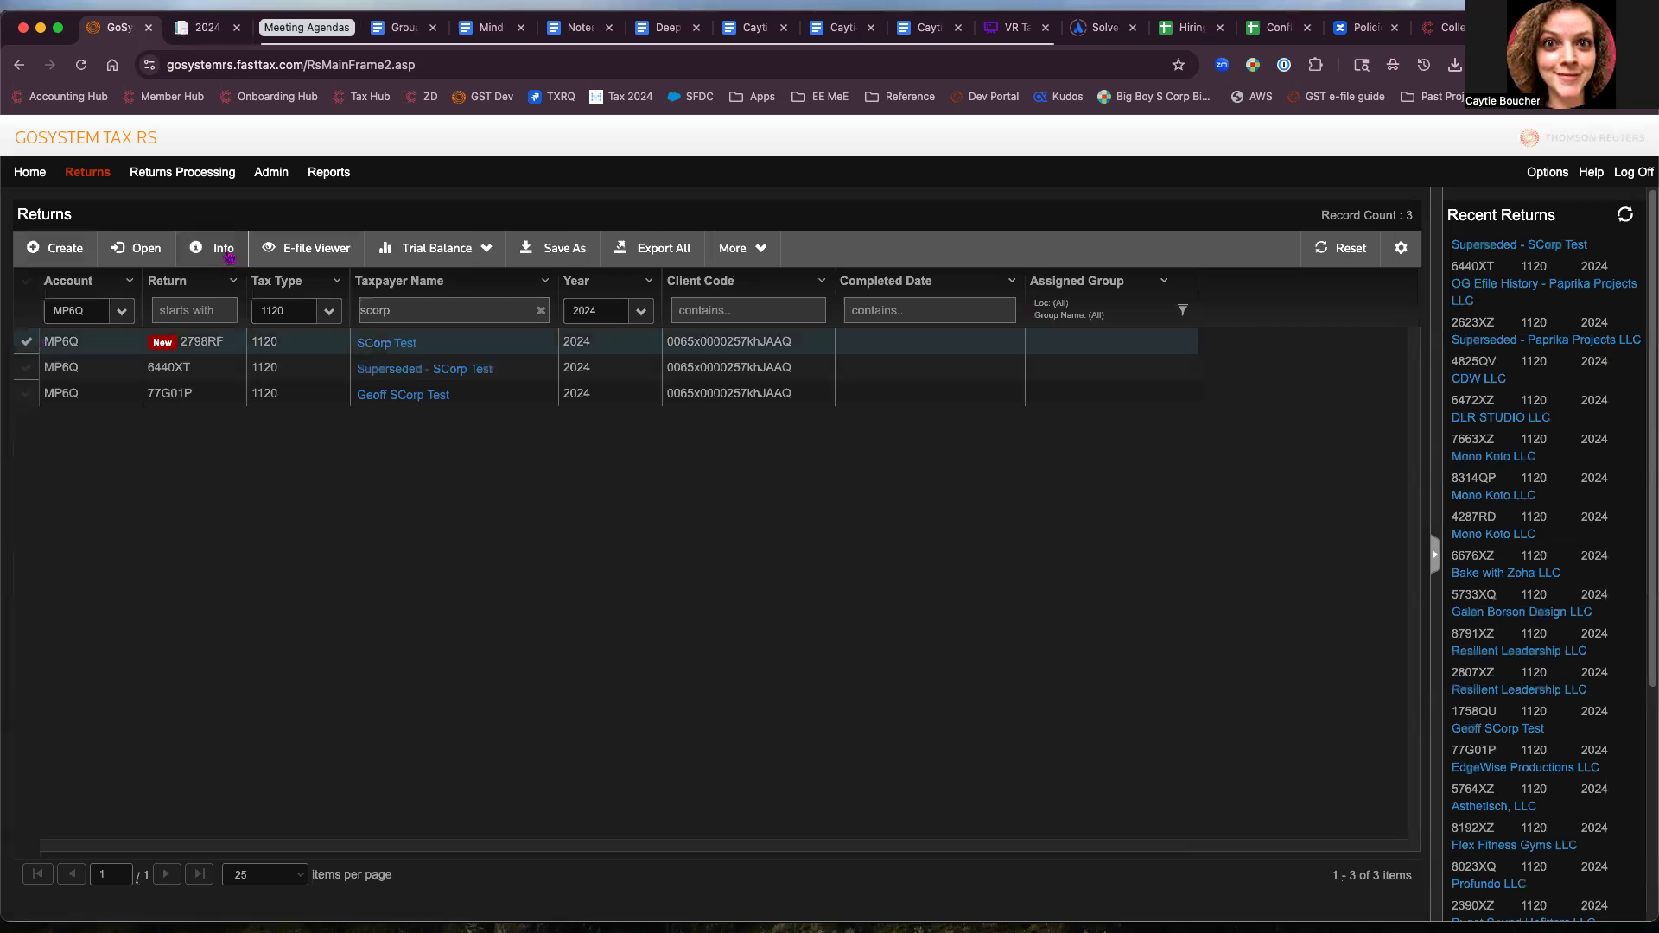Check the 77G01P return row checkbox

(x=27, y=394)
